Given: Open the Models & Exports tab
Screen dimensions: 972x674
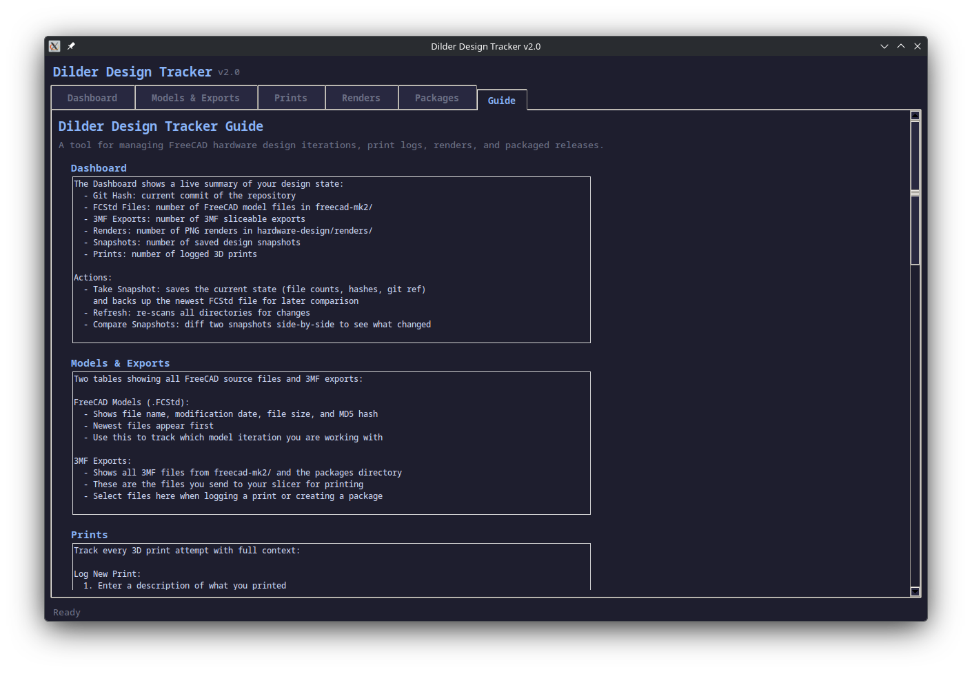Looking at the screenshot, I should pyautogui.click(x=196, y=98).
